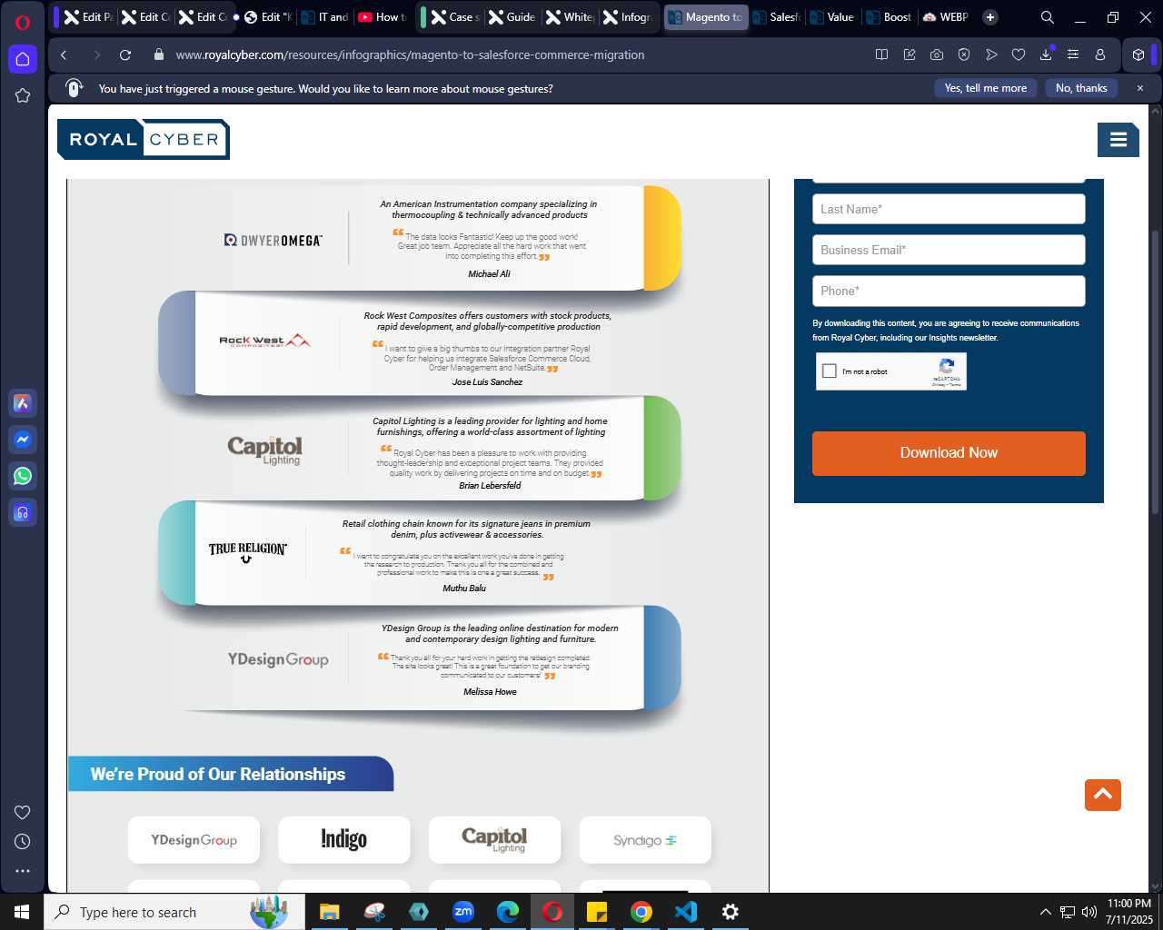The height and width of the screenshot is (930, 1163).
Task: Switch to the 'Boost' tab
Action: 889,17
